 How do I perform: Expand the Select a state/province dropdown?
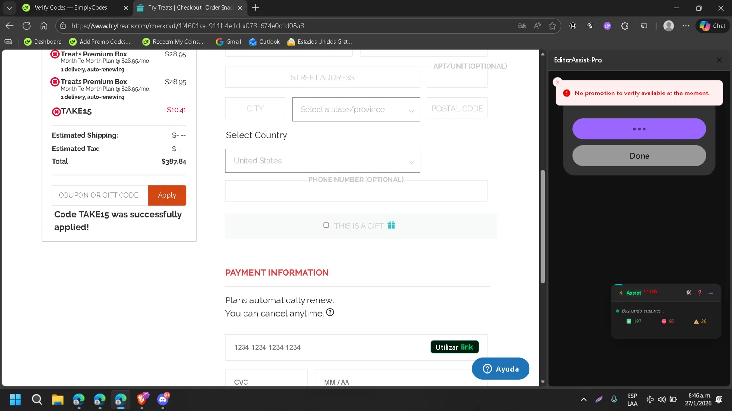coord(356,109)
